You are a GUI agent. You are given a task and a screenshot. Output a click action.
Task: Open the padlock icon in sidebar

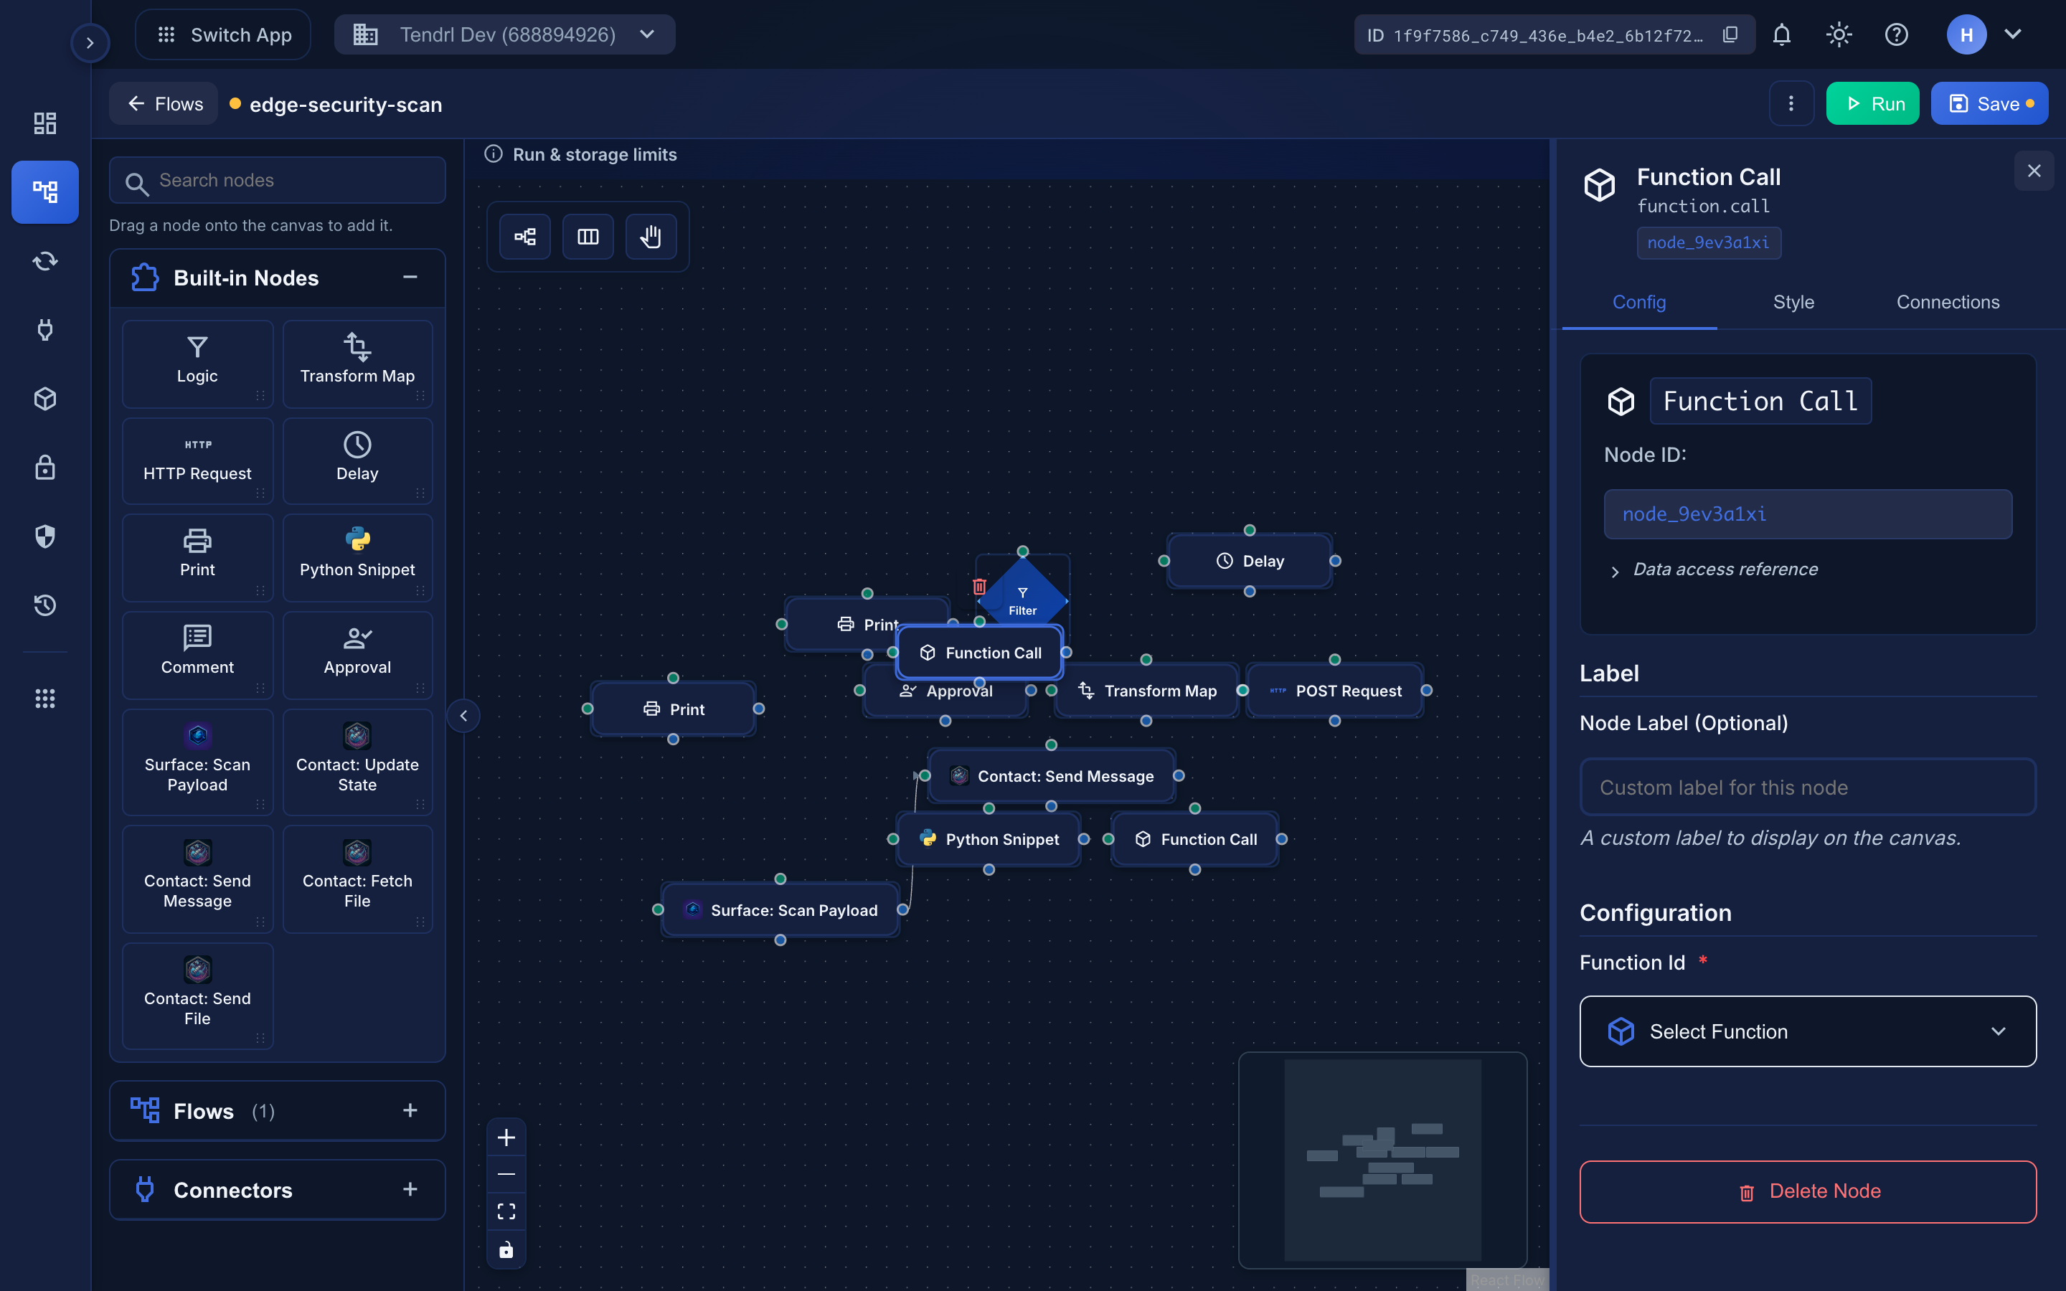45,467
